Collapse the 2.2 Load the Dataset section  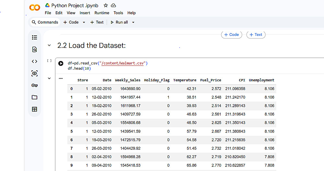click(49, 45)
